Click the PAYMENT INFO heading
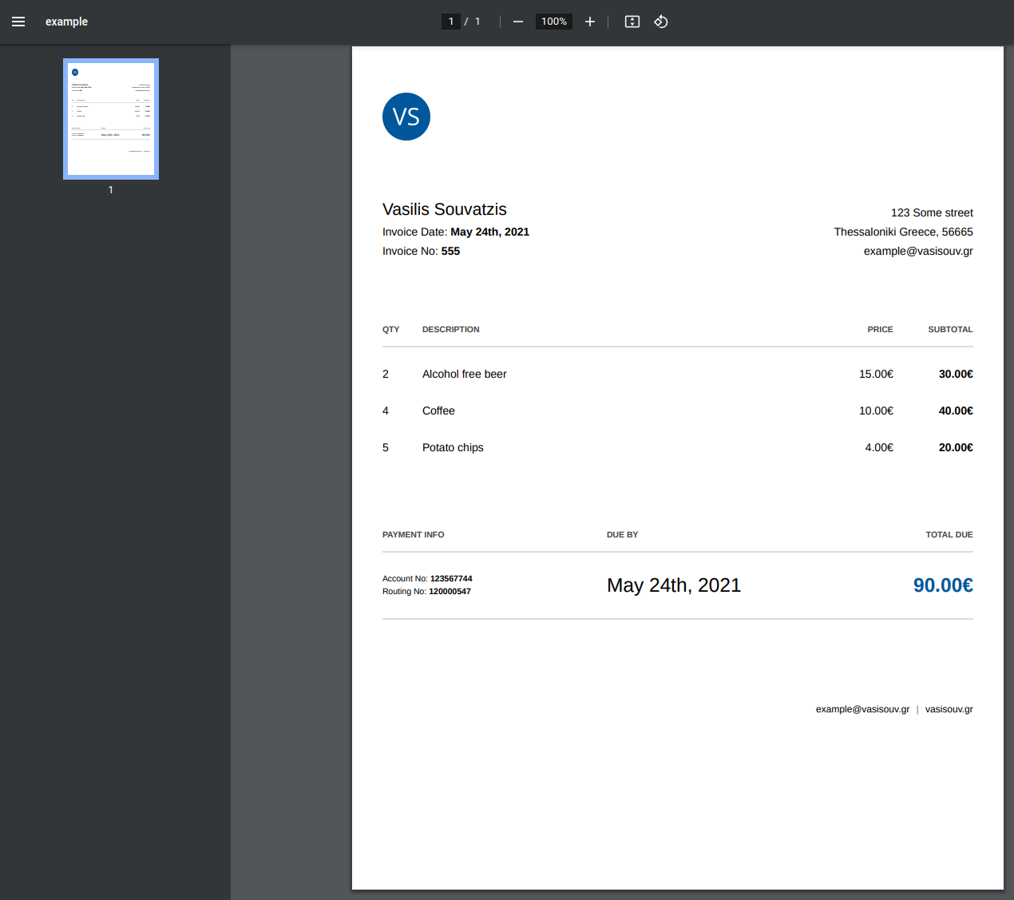The image size is (1014, 900). (x=414, y=534)
